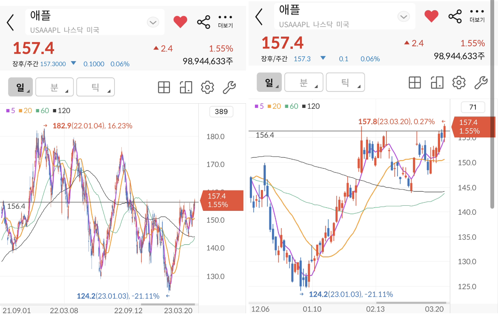Tap the back arrow in left panel
Image resolution: width=498 pixels, height=323 pixels.
point(11,23)
